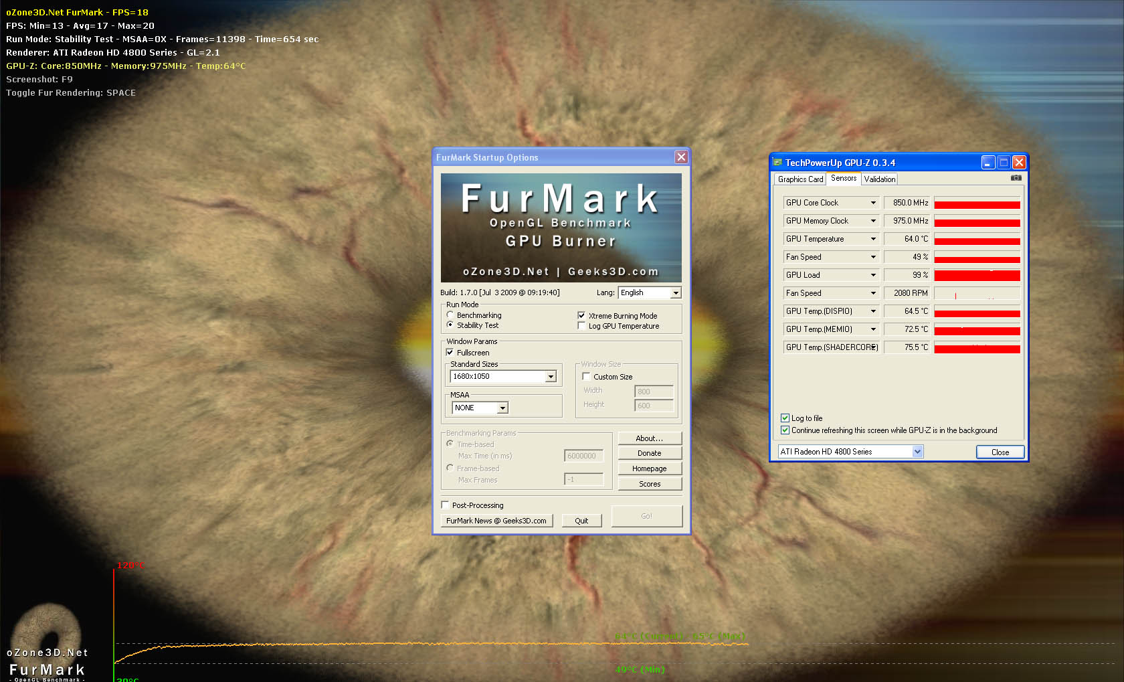Screen dimensions: 1124x682
Task: Click the GPU Load red graph bar
Action: [977, 274]
